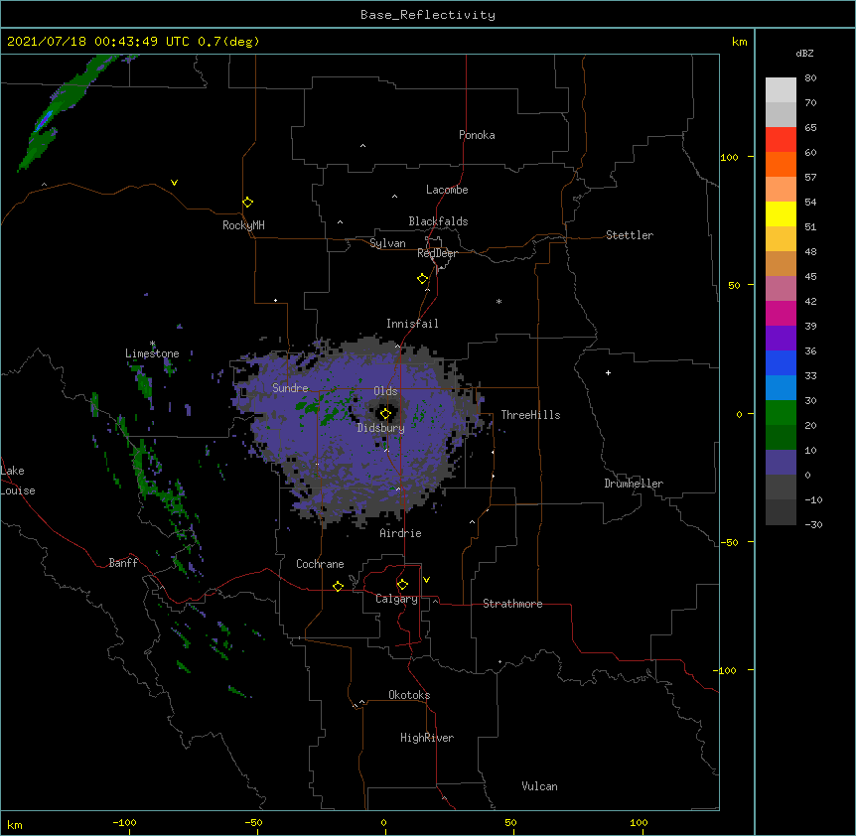Click the dBZ legend heading
This screenshot has height=836, width=856.
pos(804,53)
